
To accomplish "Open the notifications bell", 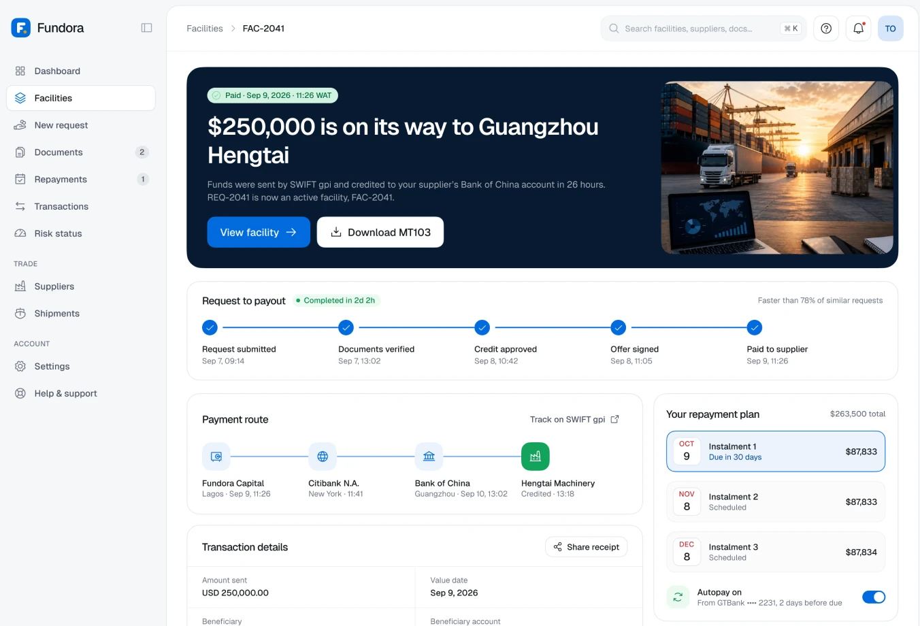I will coord(859,29).
